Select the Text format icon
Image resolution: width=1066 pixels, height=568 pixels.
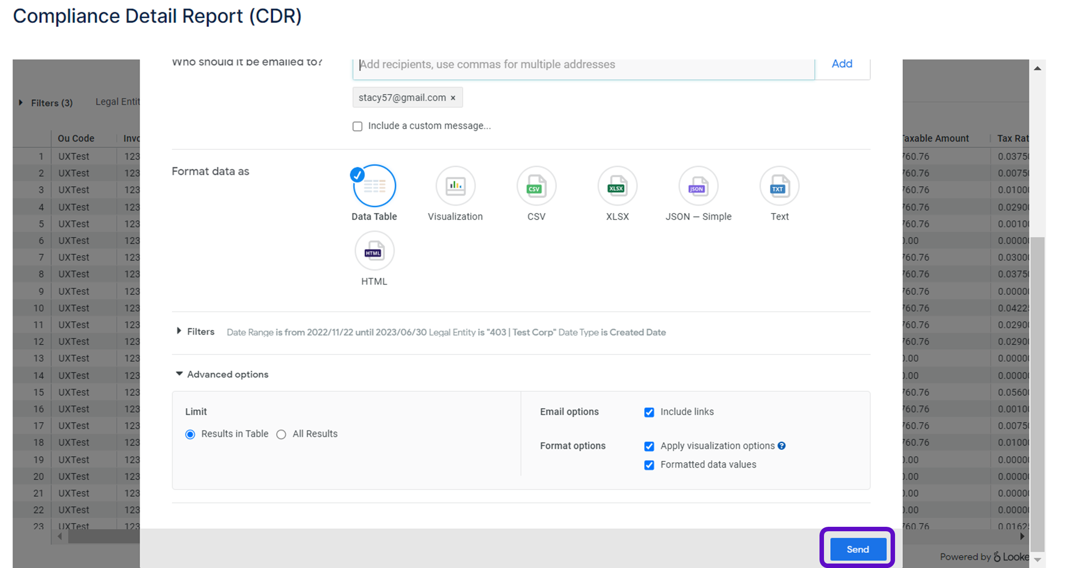(x=779, y=186)
